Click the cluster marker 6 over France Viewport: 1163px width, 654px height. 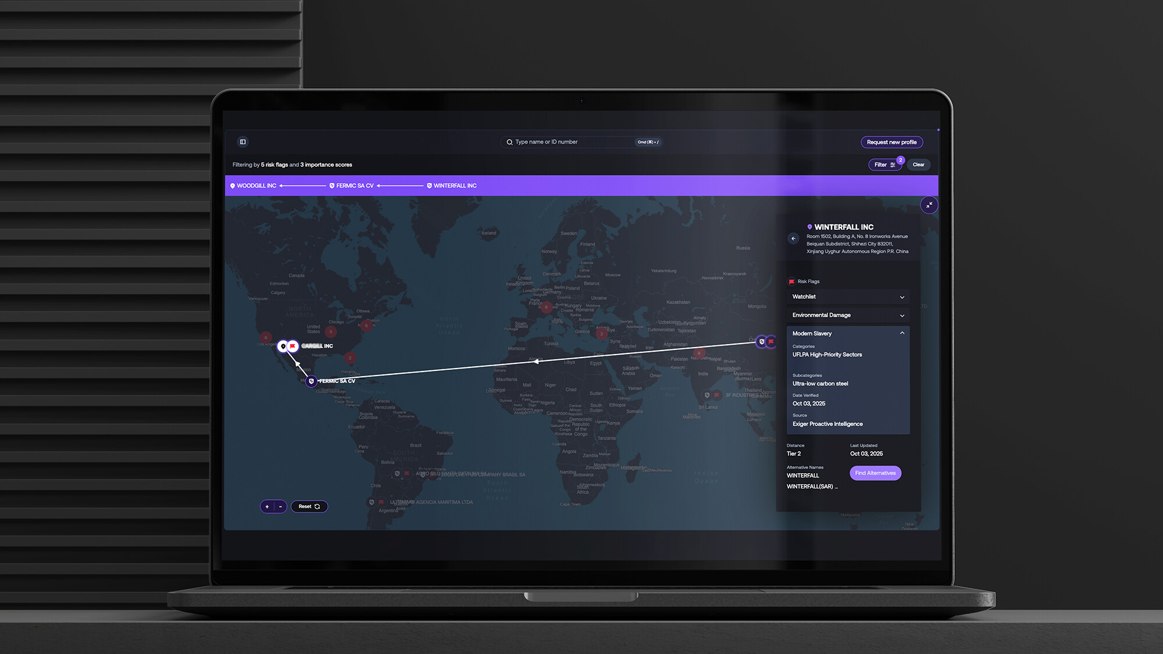[546, 308]
